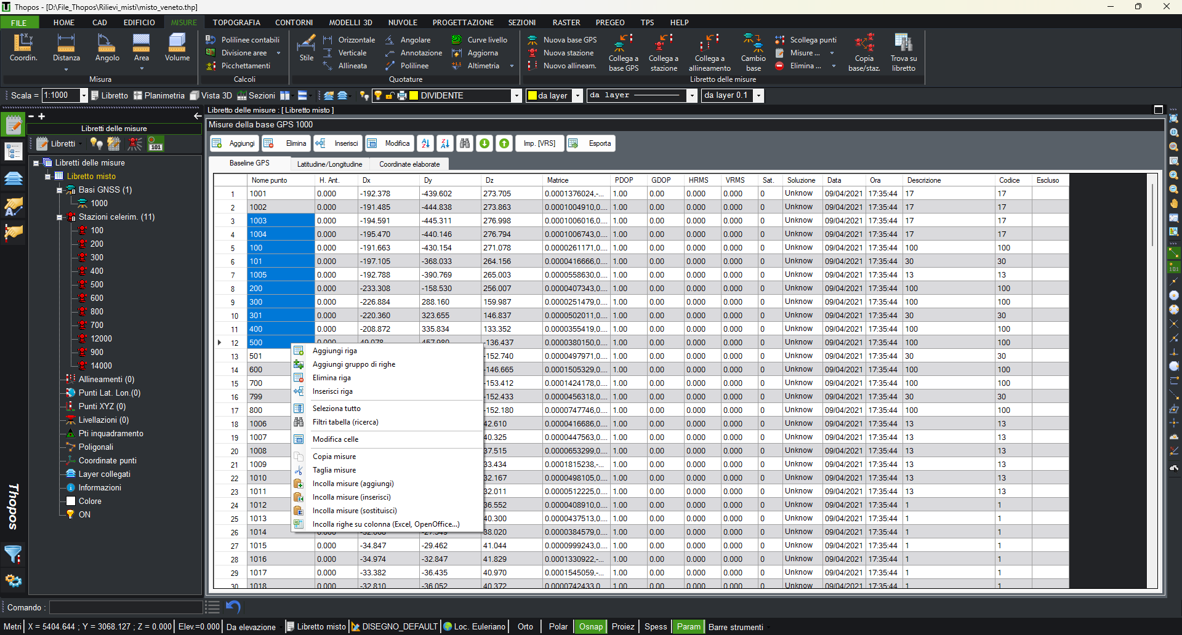Collapse the Stazioni celerim. (11) node

click(x=59, y=217)
